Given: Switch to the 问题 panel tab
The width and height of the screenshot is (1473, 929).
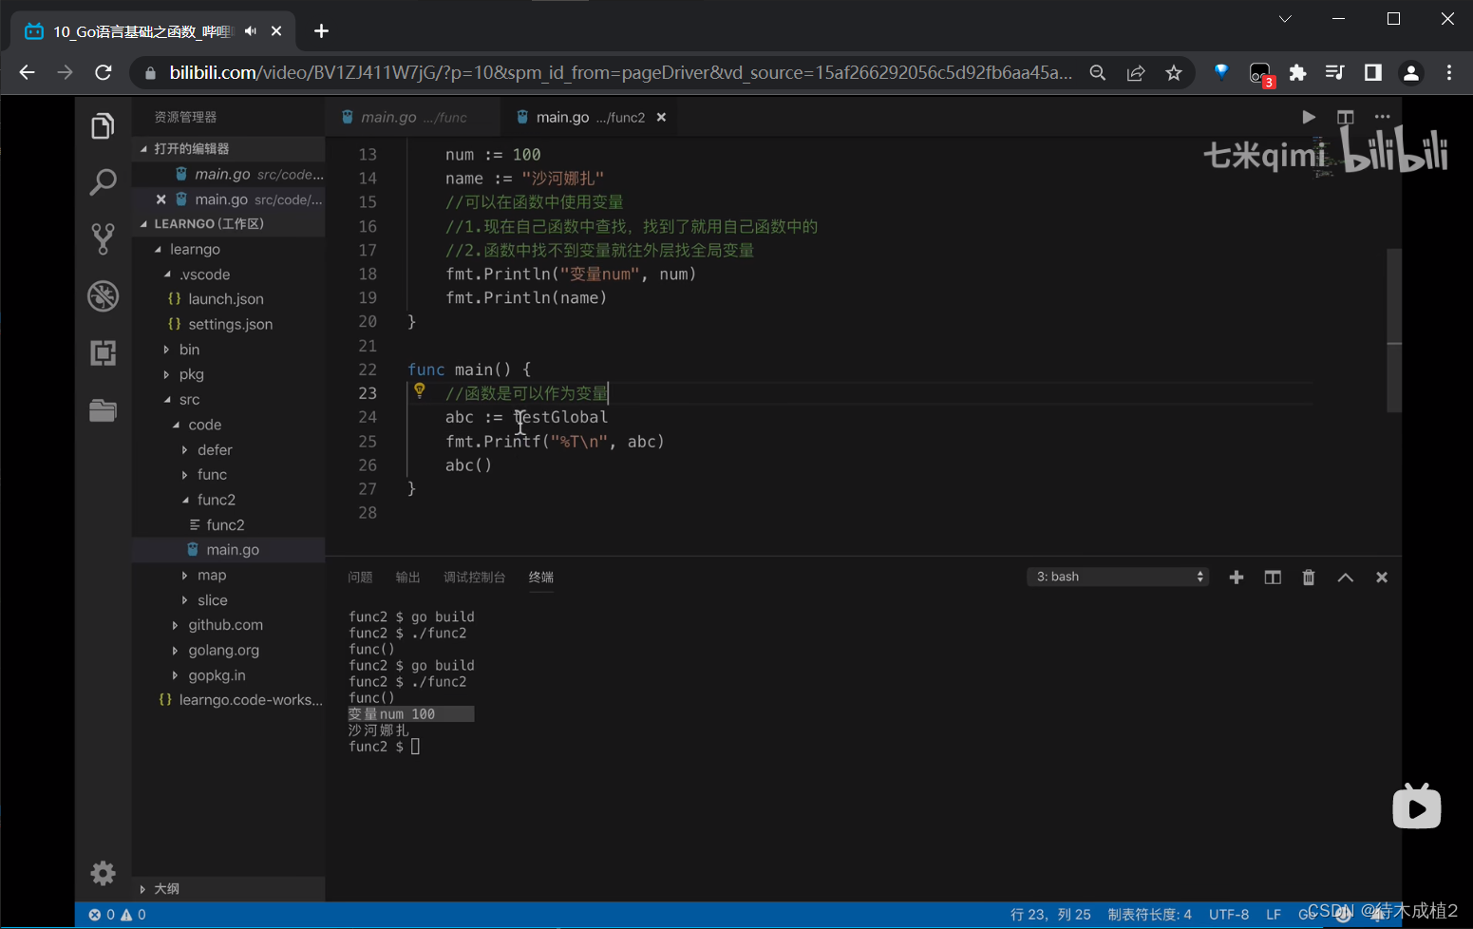Looking at the screenshot, I should (x=360, y=577).
